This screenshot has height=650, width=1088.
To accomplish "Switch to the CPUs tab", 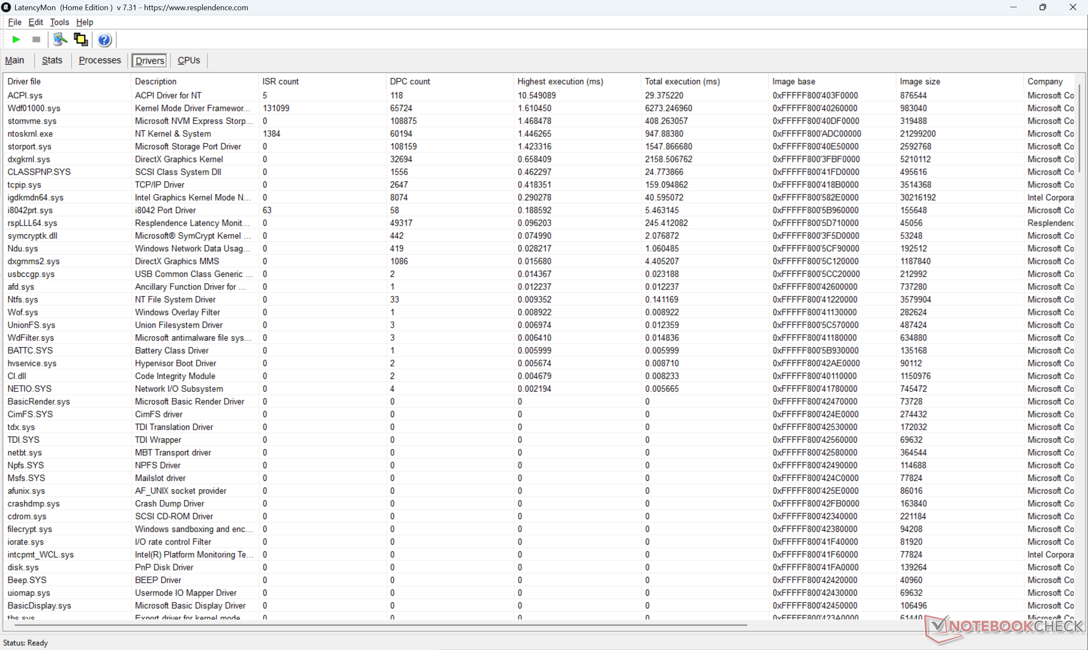I will click(189, 60).
